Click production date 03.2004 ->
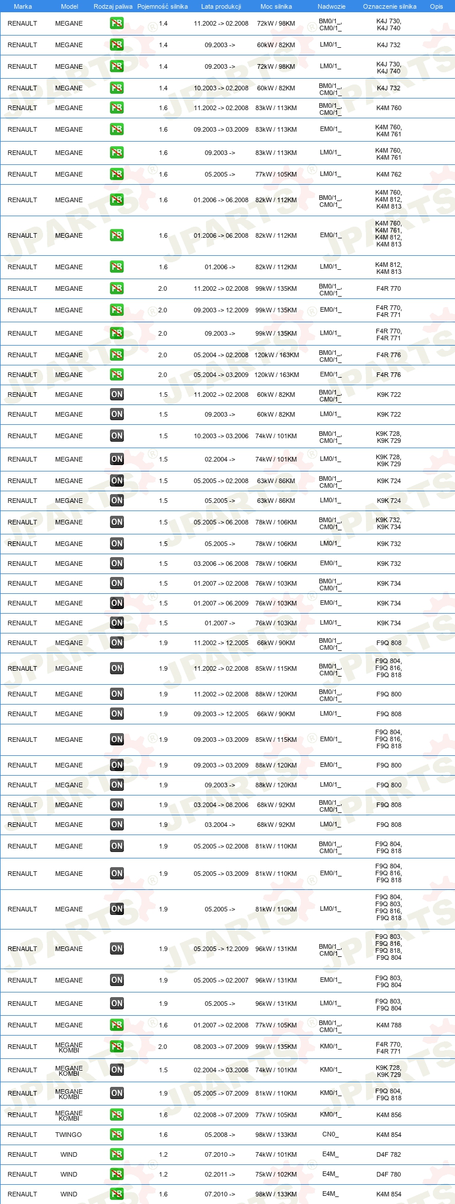The height and width of the screenshot is (1204, 455). coord(220,825)
